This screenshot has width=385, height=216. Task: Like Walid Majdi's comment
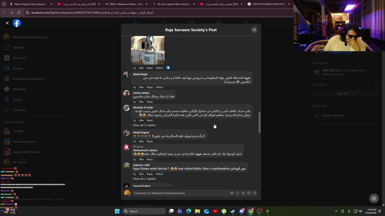(141, 87)
